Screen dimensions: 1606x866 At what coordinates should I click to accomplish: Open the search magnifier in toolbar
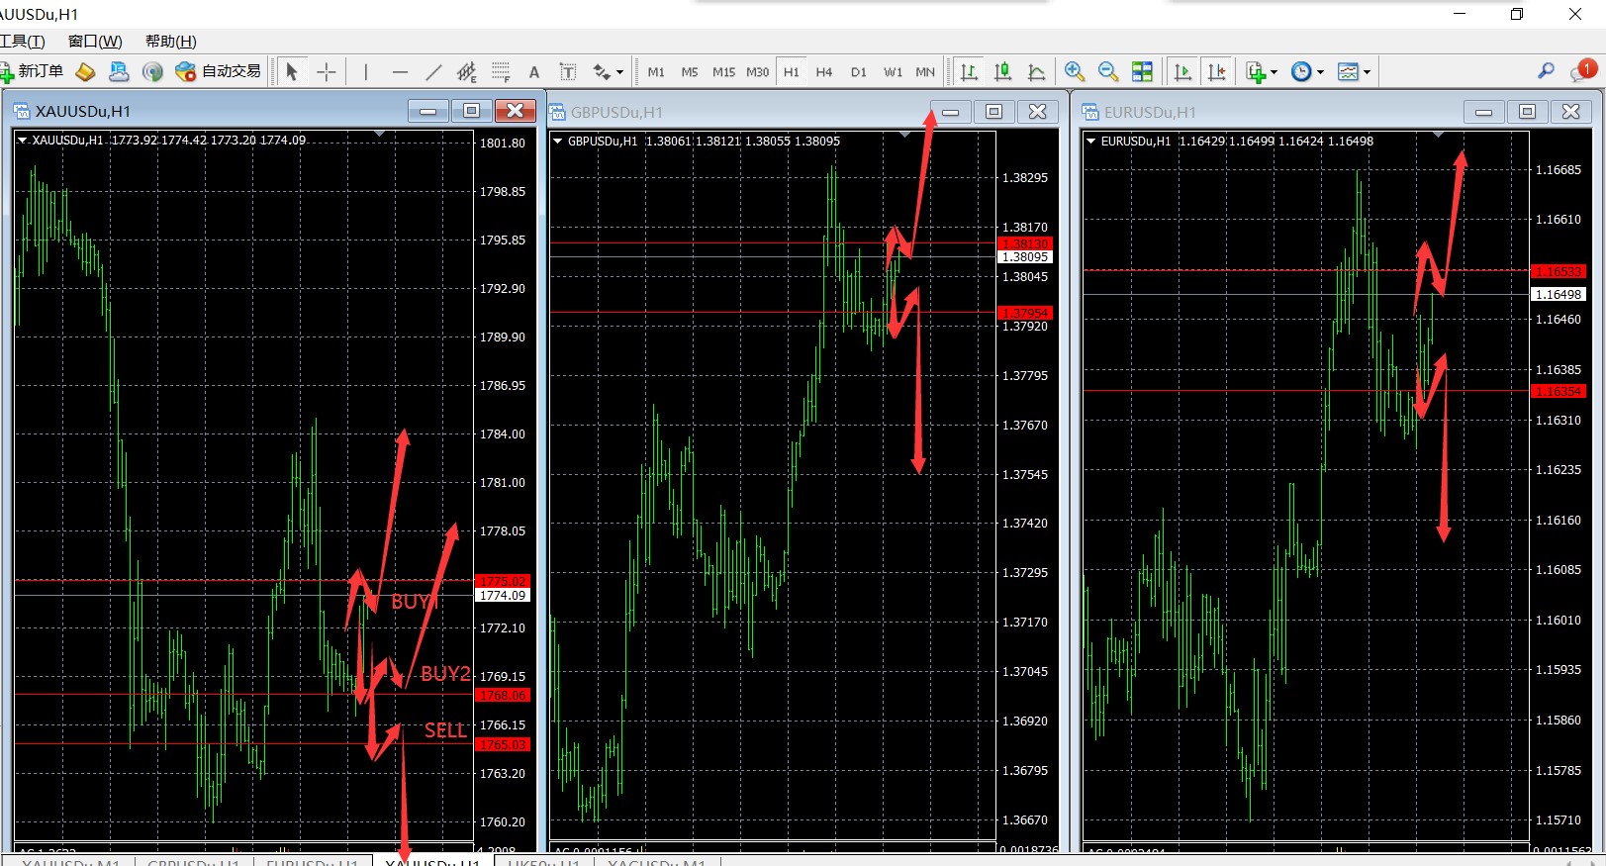coord(1546,71)
